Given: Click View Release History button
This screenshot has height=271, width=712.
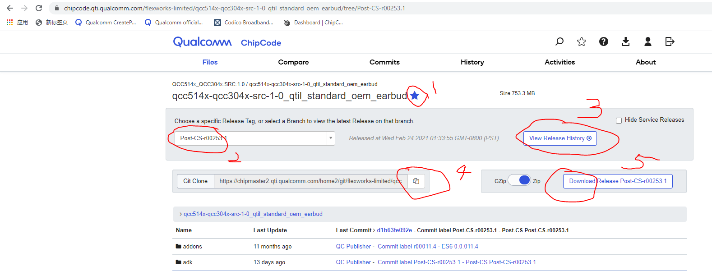Looking at the screenshot, I should coord(560,138).
